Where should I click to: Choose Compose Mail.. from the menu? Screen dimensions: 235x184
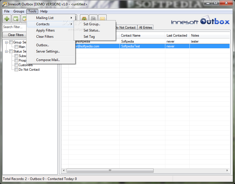(x=51, y=60)
